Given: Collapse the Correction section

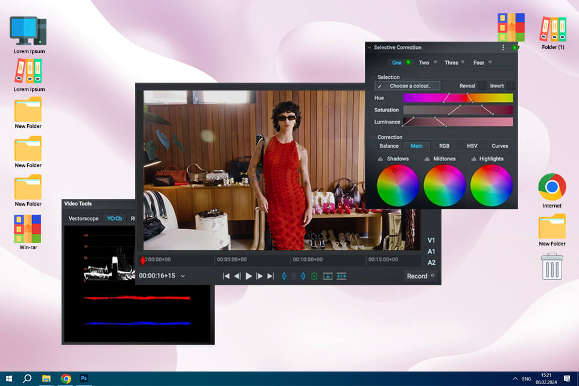Looking at the screenshot, I should click(x=373, y=138).
